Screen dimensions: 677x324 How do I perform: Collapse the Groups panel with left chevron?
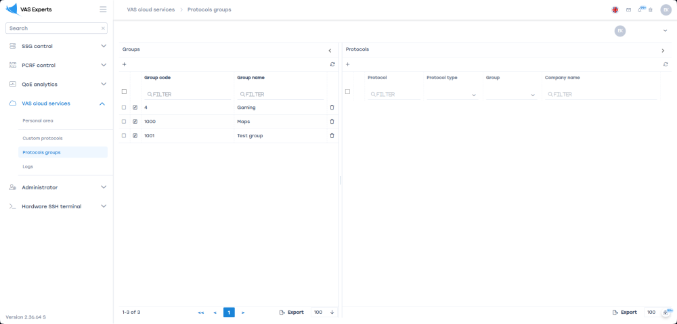330,51
